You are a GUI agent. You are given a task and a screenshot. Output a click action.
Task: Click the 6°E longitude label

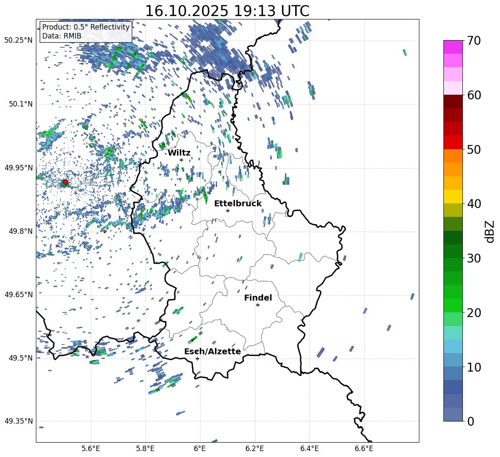coord(200,449)
